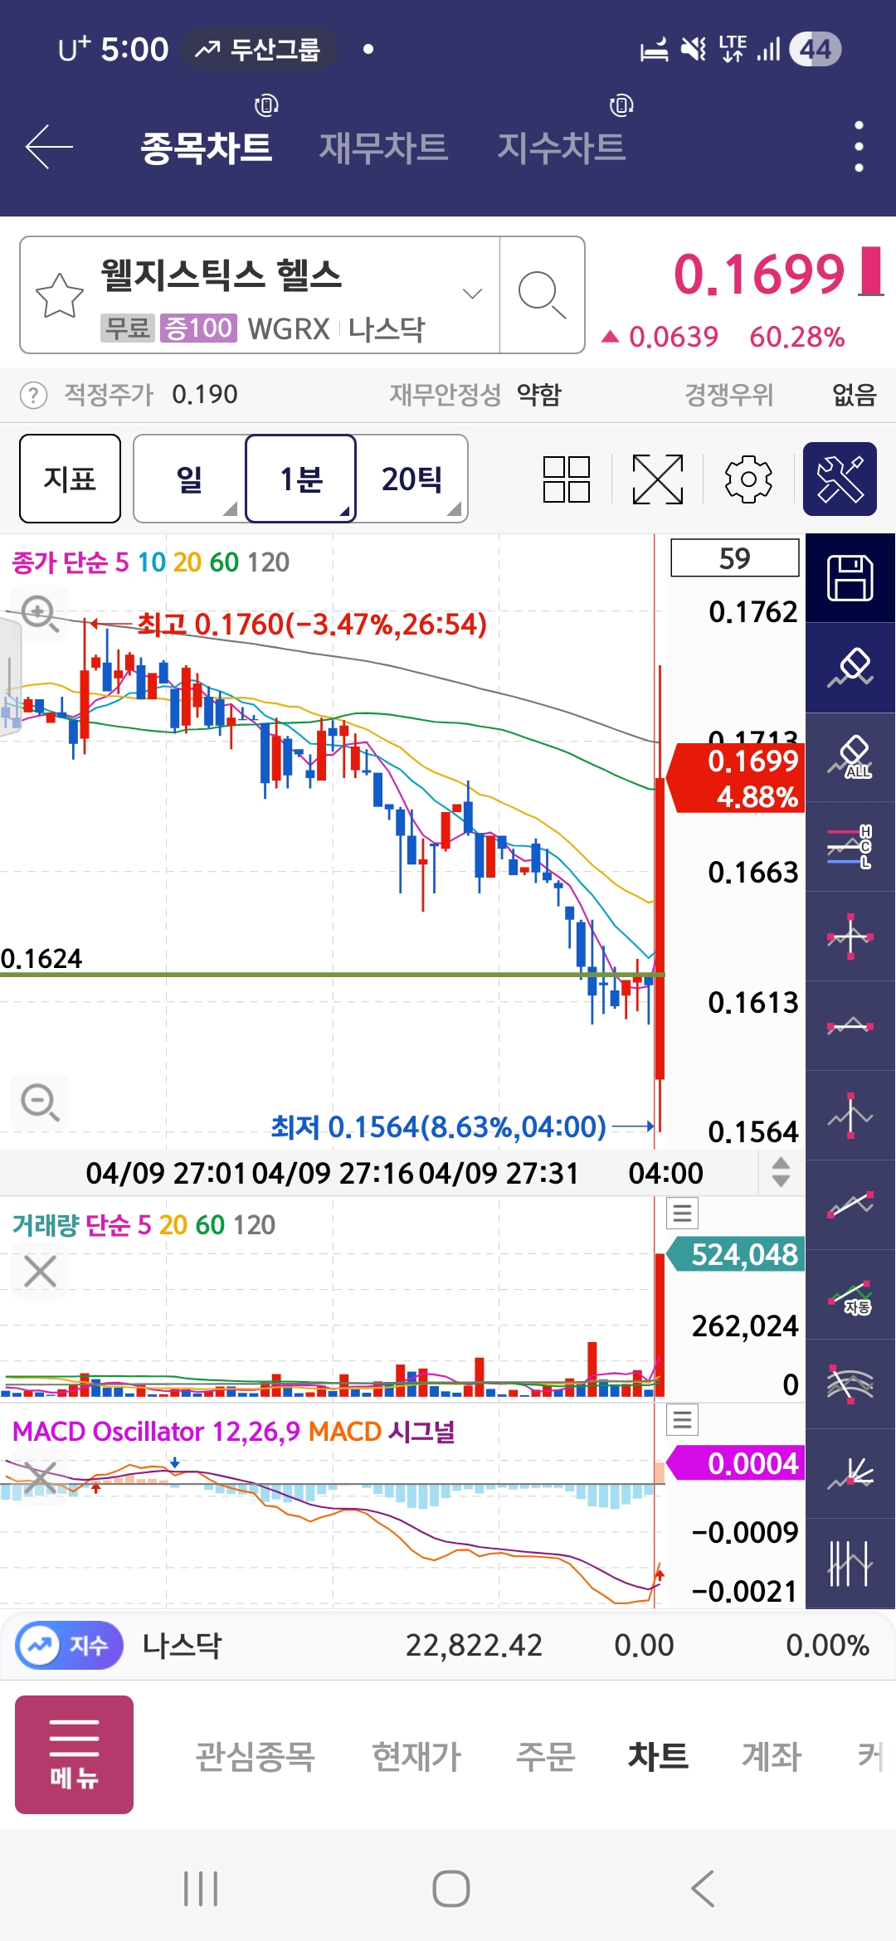Open the 차트 bottom tab
Image resolution: width=896 pixels, height=1941 pixels.
658,1756
